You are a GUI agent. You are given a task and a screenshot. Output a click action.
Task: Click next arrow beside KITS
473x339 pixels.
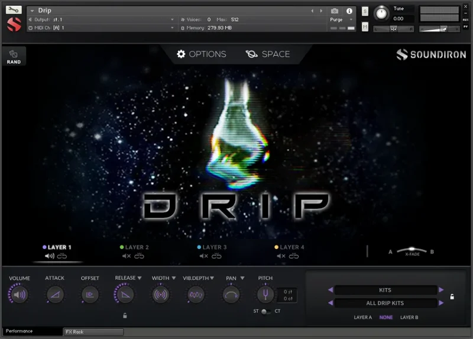tap(441, 290)
